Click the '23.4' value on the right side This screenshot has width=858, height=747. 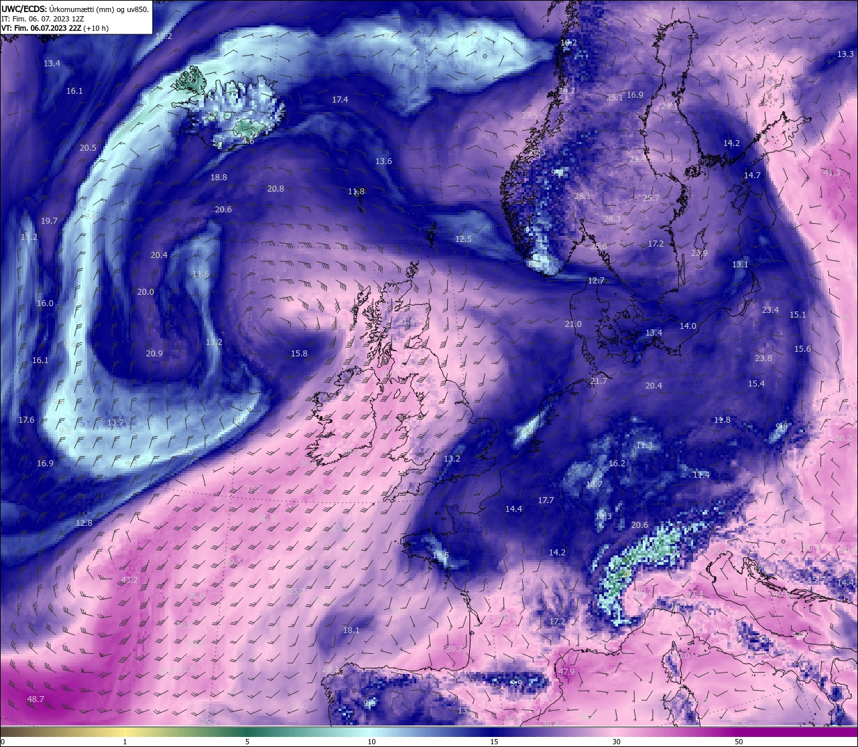tap(770, 310)
